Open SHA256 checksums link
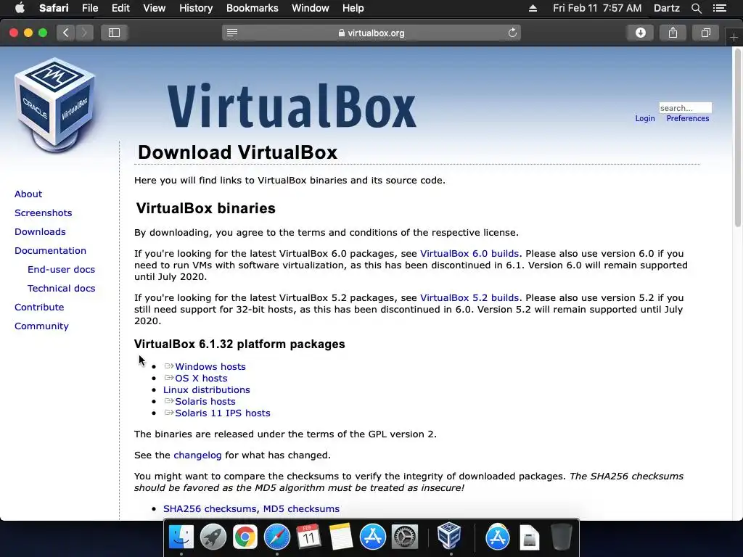743x557 pixels. pos(210,508)
